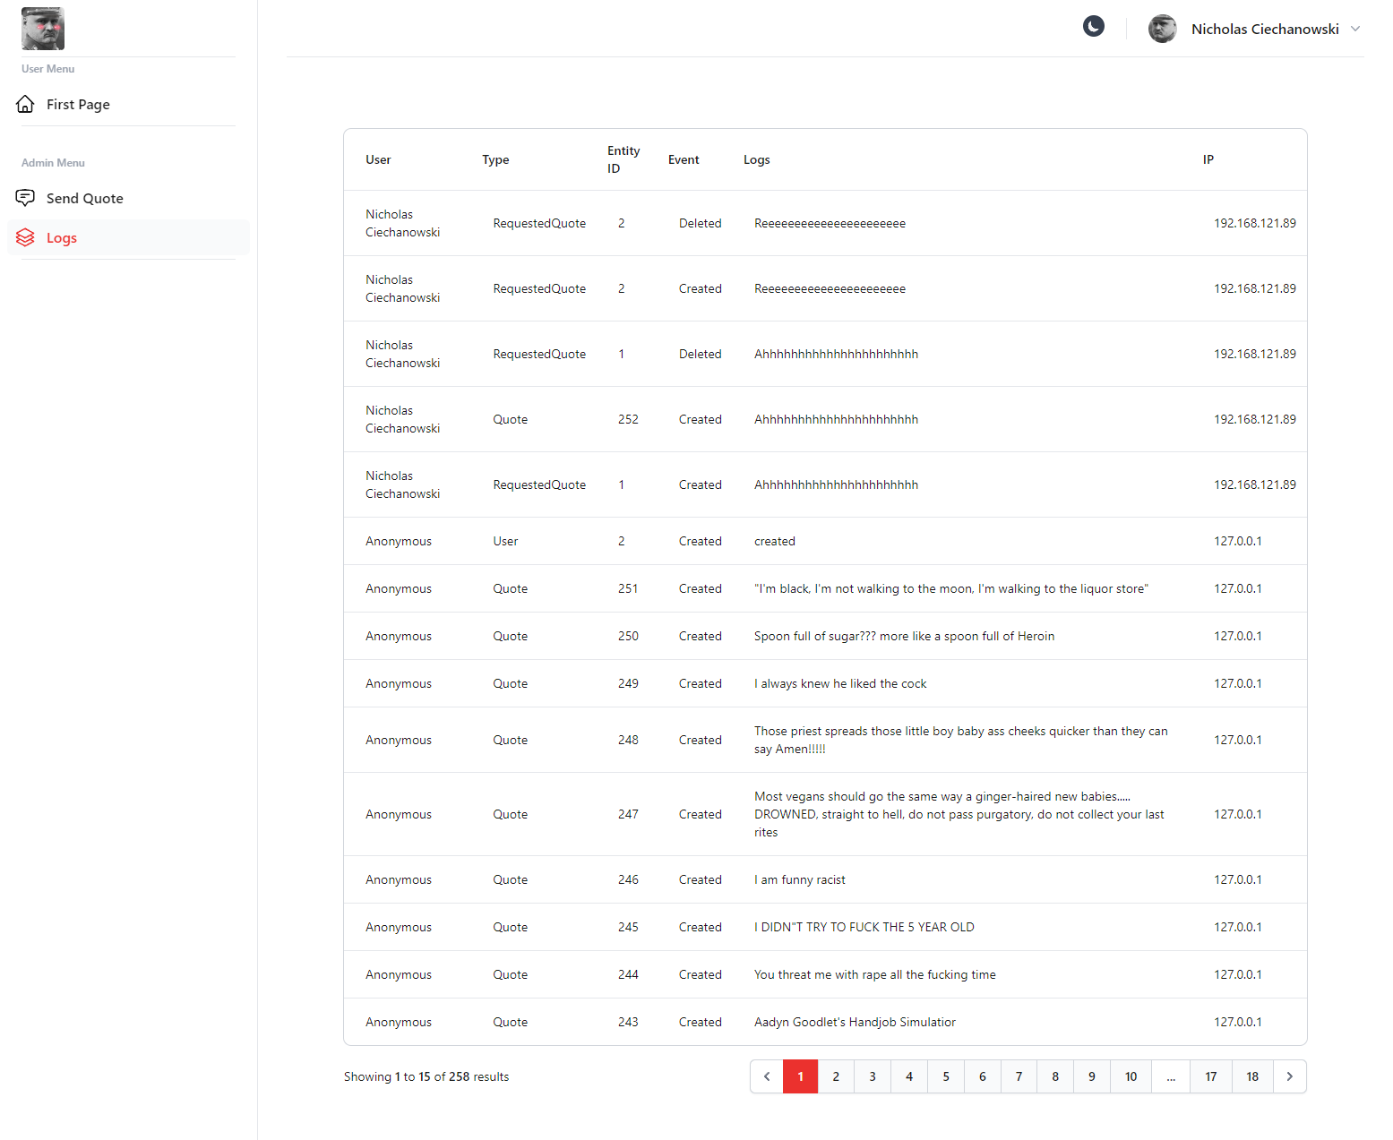Toggle dark mode with the moon icon
1393x1140 pixels.
[1093, 27]
